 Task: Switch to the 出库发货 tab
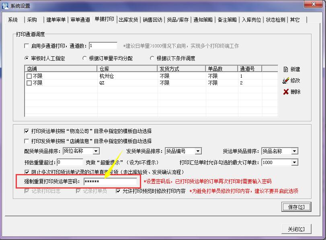click(x=129, y=20)
